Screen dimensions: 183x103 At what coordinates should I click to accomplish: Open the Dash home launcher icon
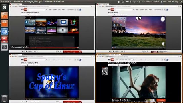[x=5, y=7]
